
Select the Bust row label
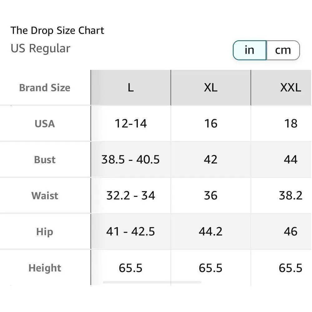pyautogui.click(x=45, y=160)
